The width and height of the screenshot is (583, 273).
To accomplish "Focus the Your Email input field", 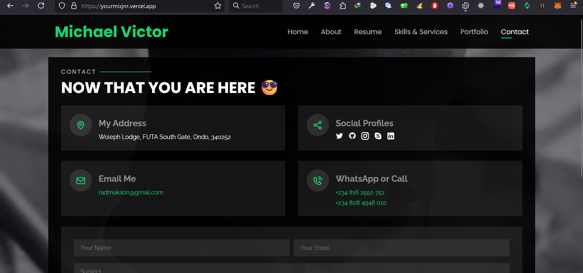I will pos(401,248).
